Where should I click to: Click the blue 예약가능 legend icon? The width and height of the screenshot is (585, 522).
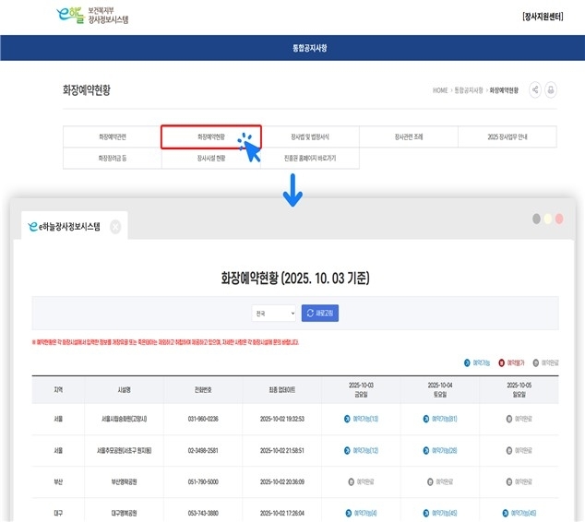[x=467, y=363]
